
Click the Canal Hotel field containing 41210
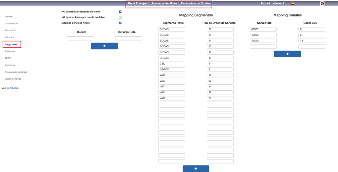263,41
